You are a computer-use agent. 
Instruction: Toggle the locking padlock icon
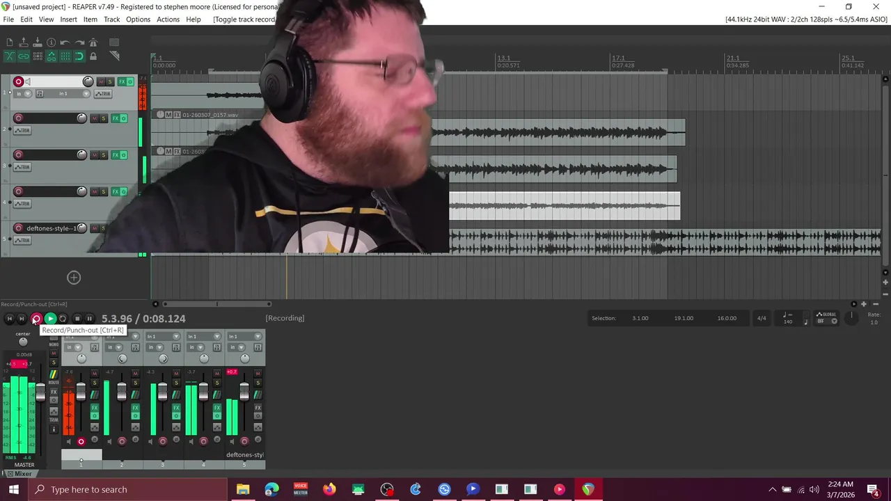click(x=93, y=56)
